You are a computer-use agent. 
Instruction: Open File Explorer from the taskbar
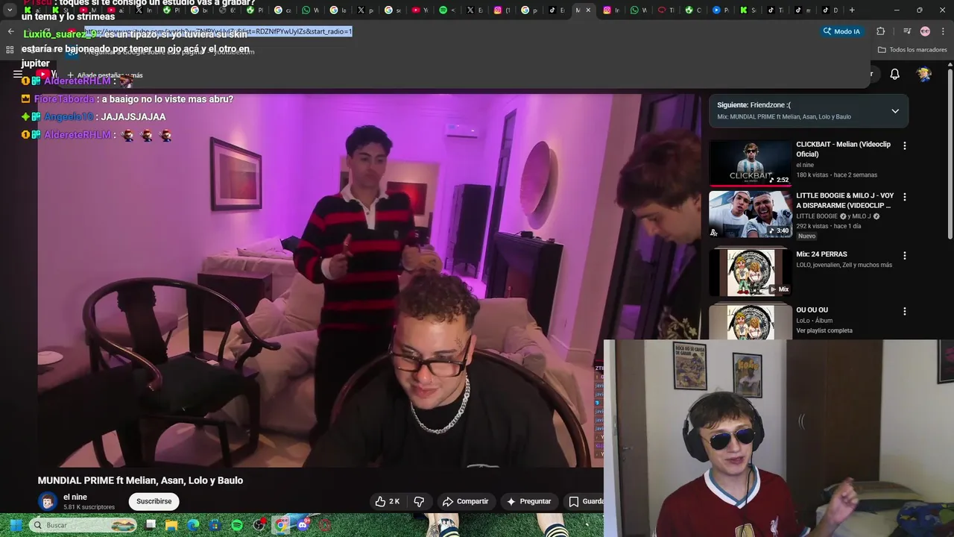(x=171, y=525)
